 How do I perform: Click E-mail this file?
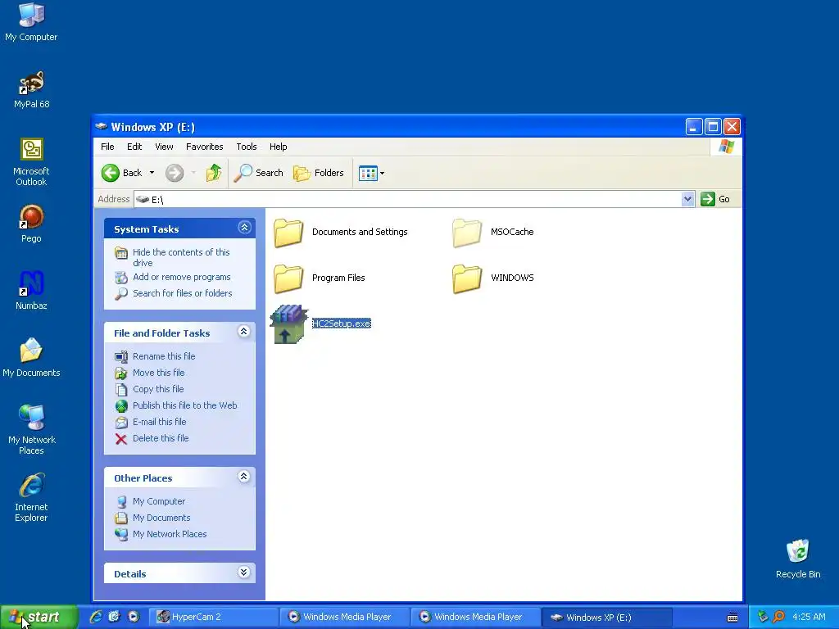point(160,422)
